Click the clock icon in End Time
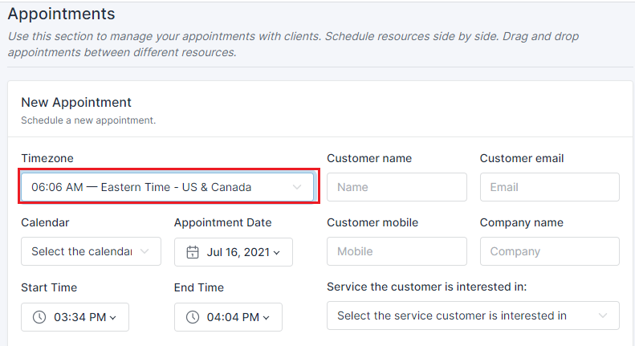 click(x=193, y=317)
